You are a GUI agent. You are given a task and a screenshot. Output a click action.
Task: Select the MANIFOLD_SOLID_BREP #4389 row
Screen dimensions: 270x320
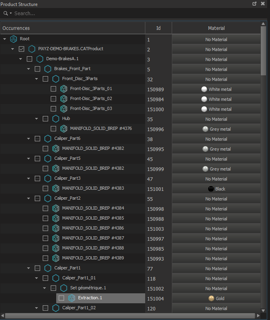[73, 258]
